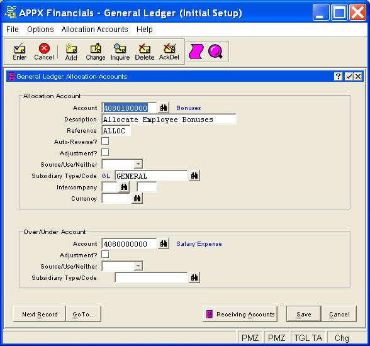Select Inquire mode in toolbar

coord(120,52)
